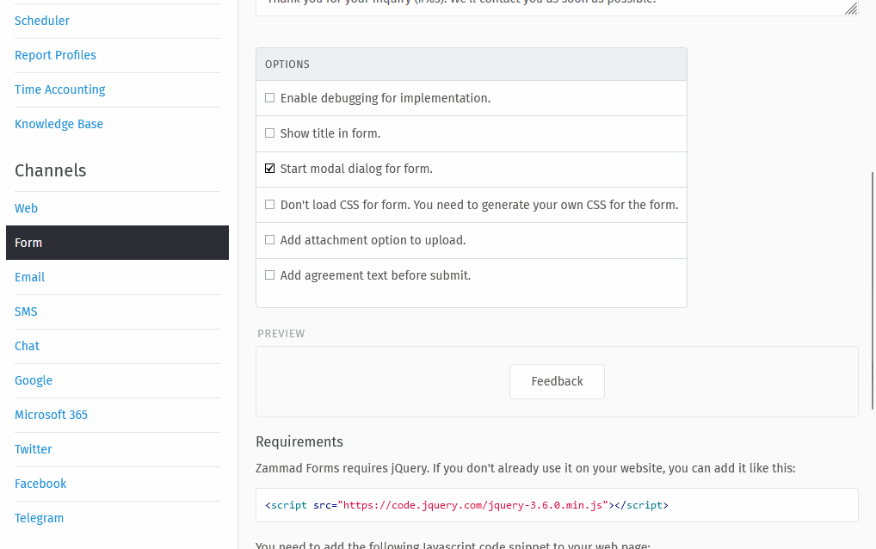The image size is (876, 549).
Task: Click the Channels section heading
Action: (x=50, y=170)
